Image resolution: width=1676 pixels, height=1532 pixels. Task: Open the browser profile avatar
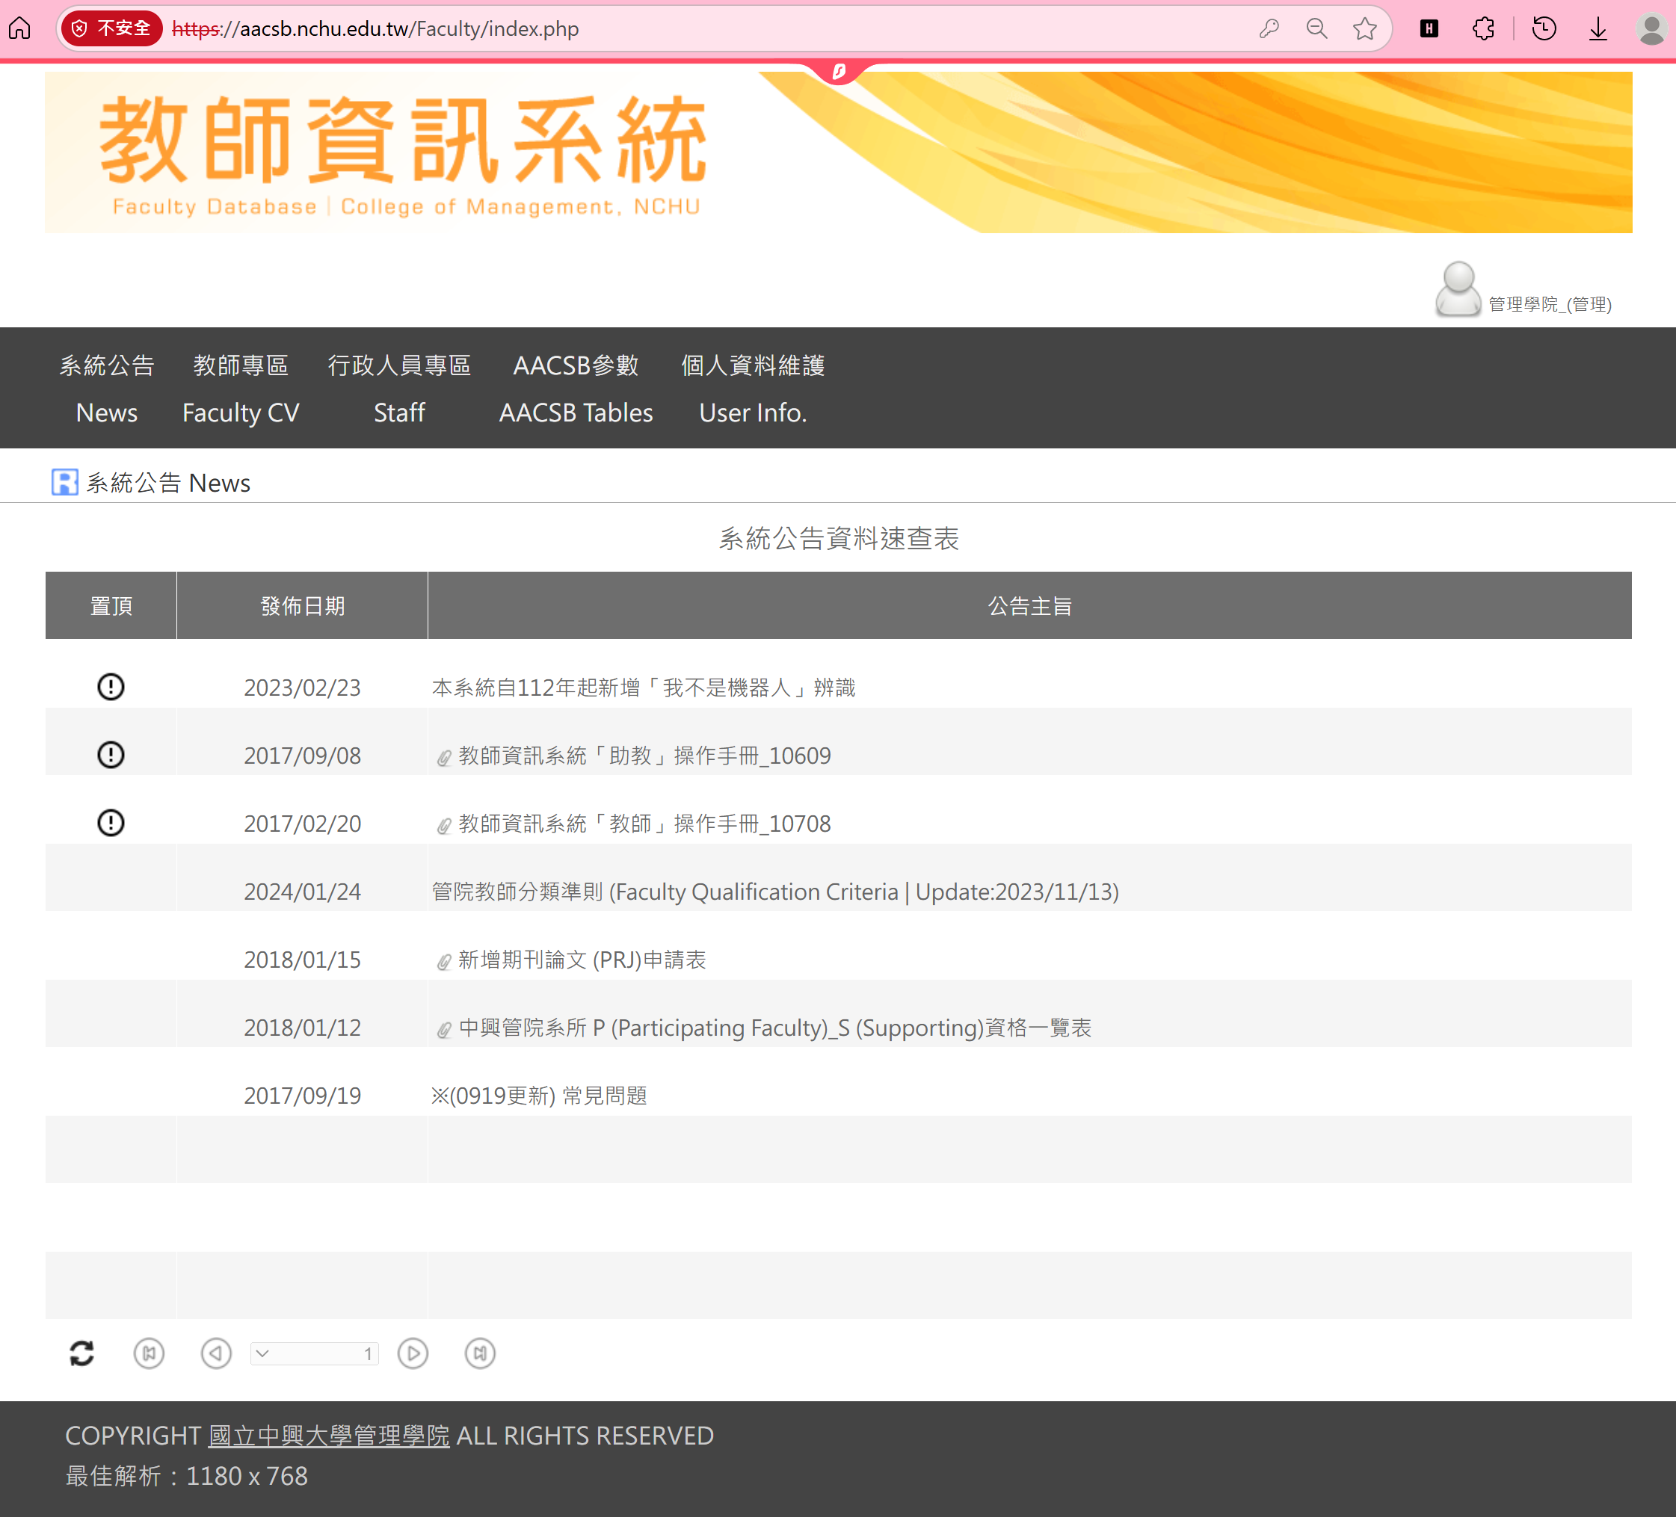[1651, 29]
